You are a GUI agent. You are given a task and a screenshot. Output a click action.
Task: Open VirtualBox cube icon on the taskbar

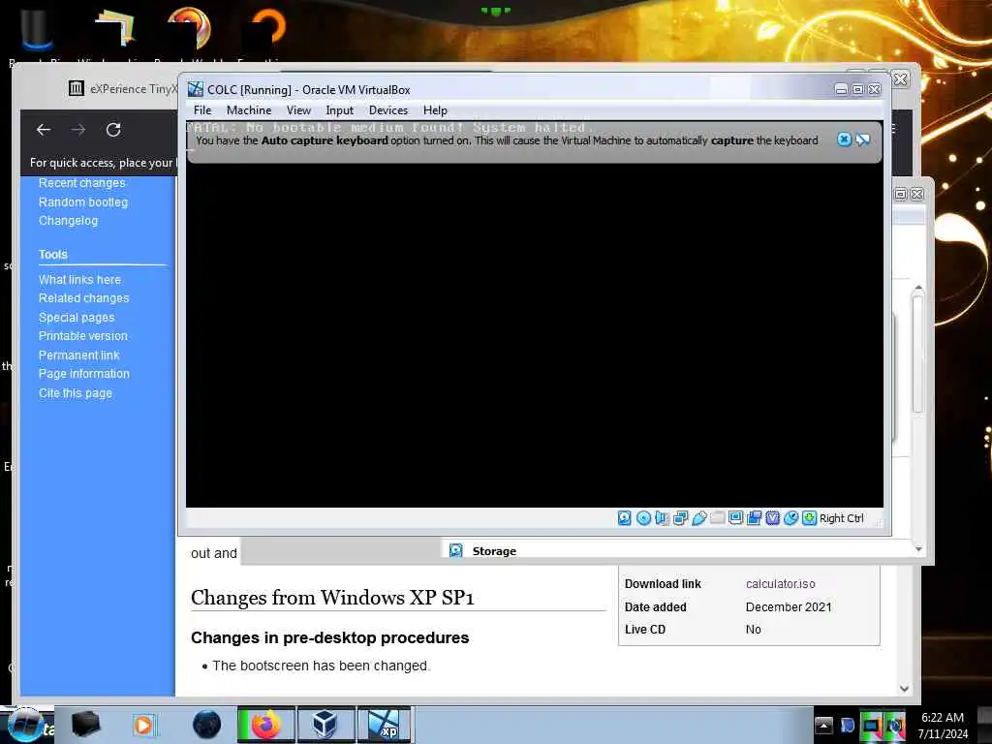coord(325,725)
